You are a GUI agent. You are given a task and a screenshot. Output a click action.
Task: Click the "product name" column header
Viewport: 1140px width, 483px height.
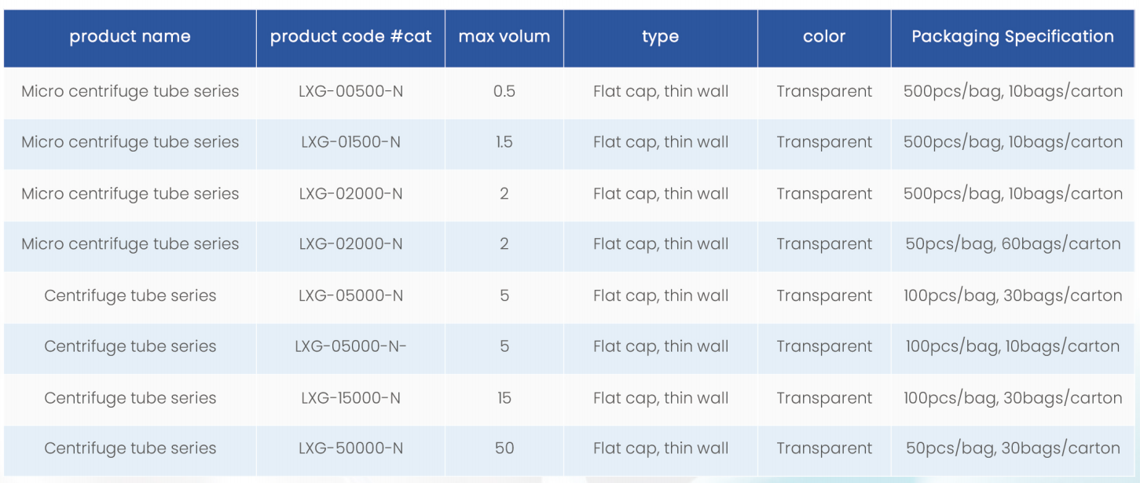click(x=130, y=37)
